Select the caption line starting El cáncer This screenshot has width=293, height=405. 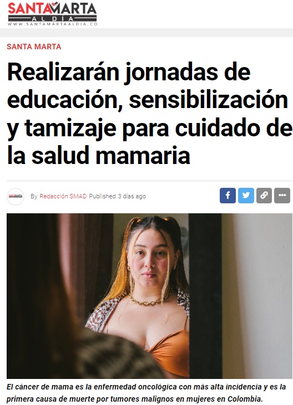click(146, 387)
